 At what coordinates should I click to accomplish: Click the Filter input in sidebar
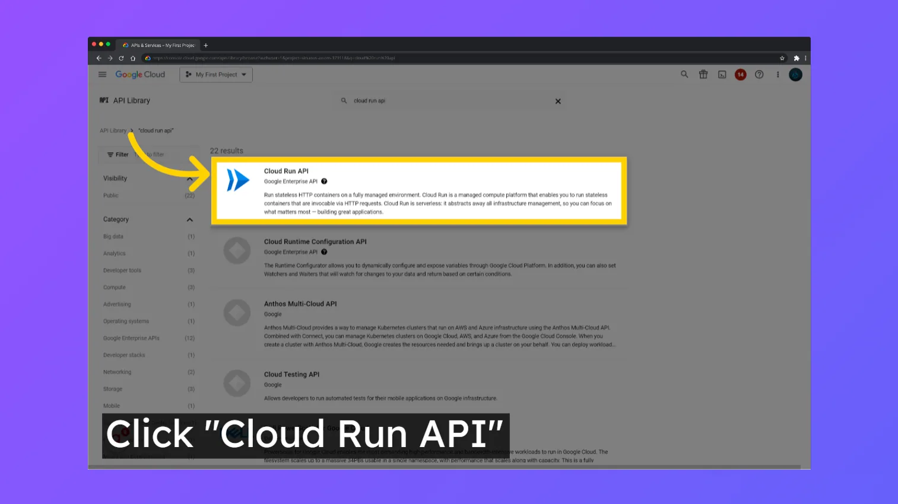[x=150, y=154]
